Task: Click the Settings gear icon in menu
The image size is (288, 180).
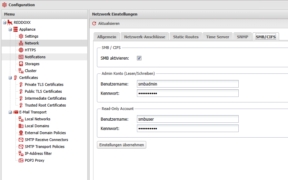Action: click(x=21, y=36)
